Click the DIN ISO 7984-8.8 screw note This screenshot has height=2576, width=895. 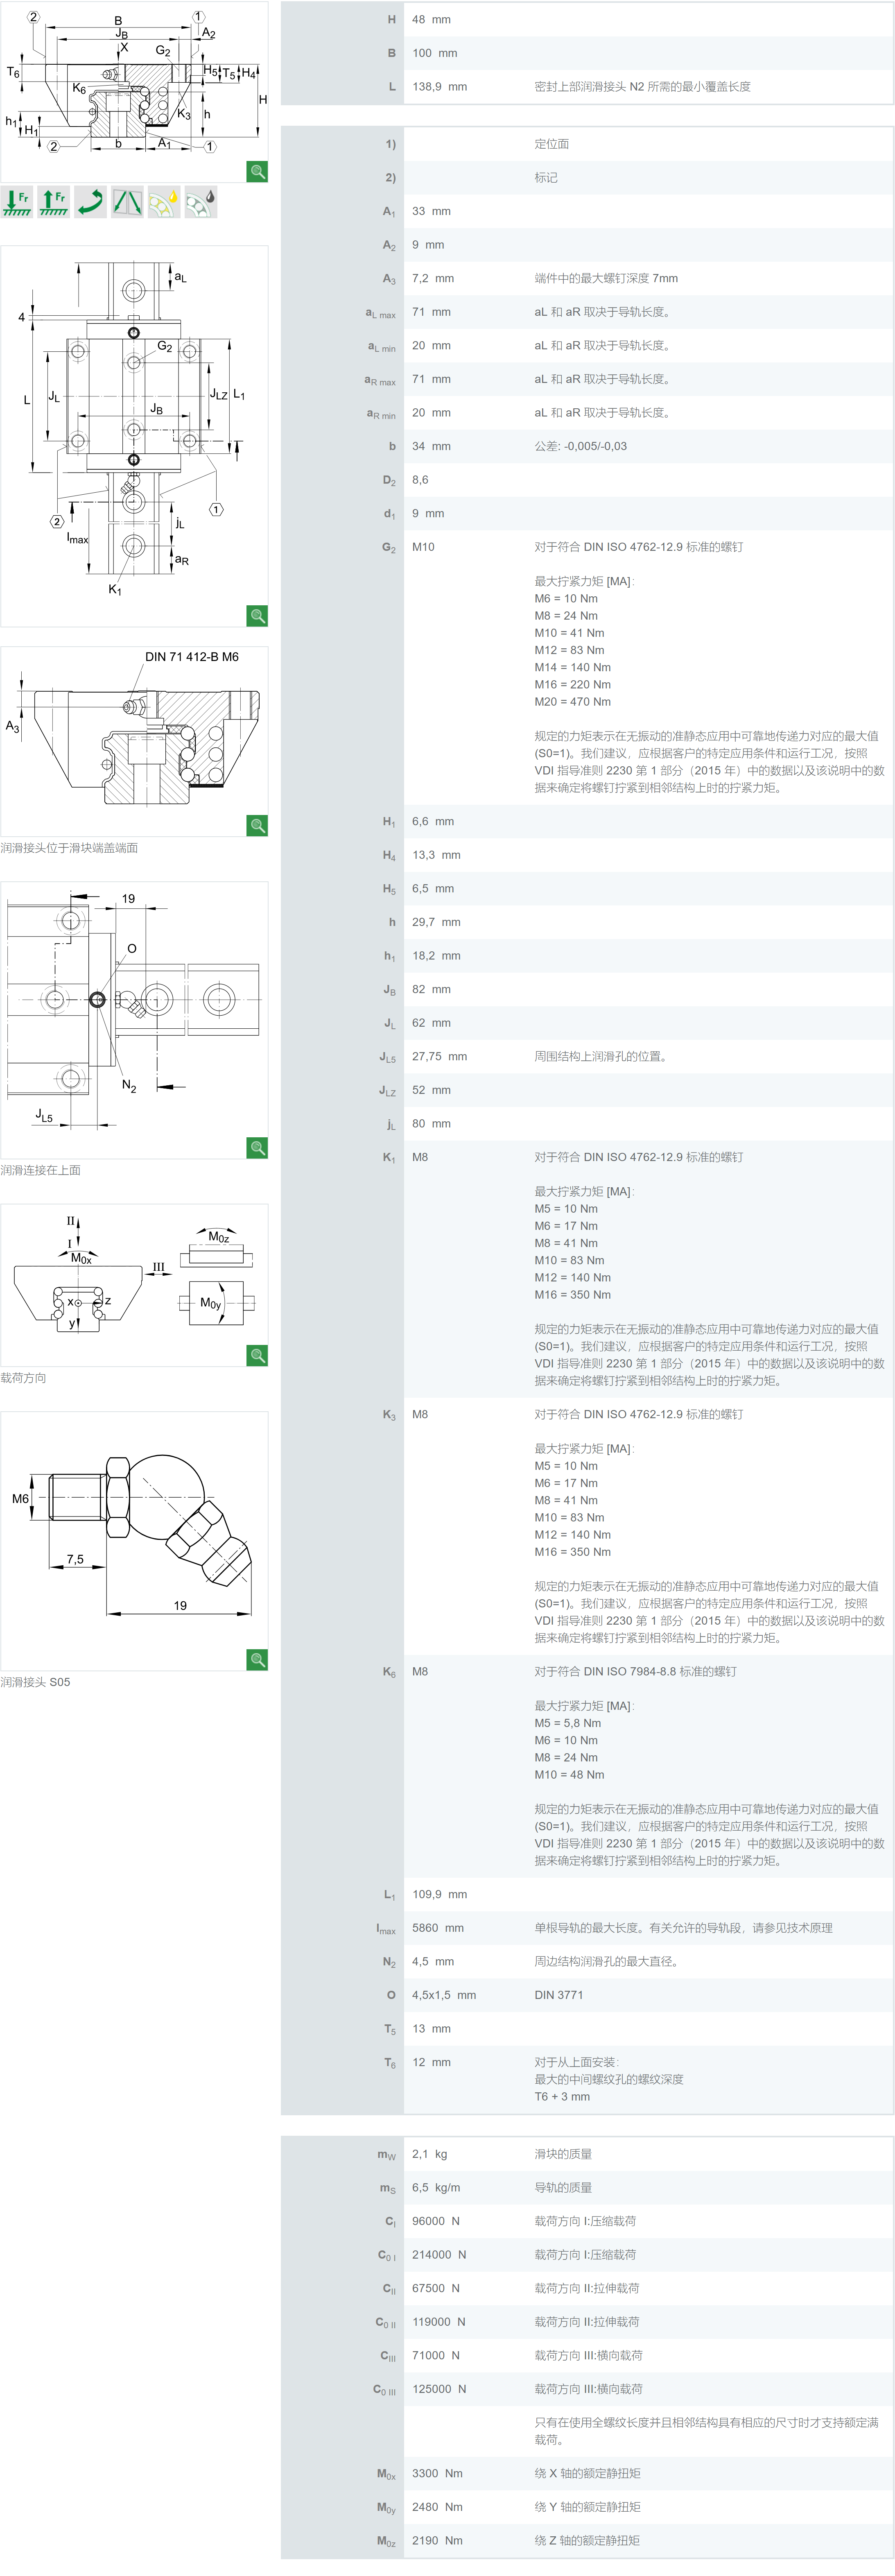click(x=635, y=1672)
